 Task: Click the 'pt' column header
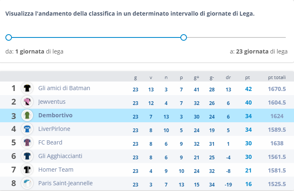tap(247, 78)
